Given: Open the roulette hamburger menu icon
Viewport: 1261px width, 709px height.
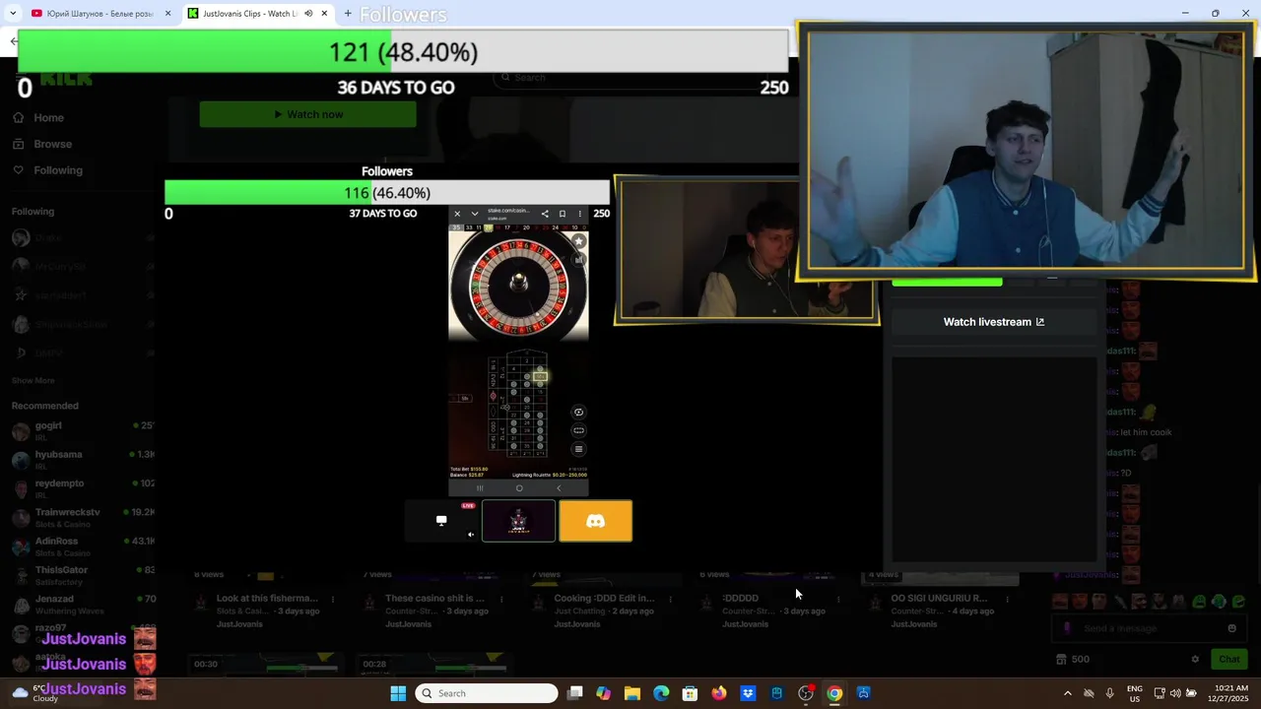Looking at the screenshot, I should coord(578,449).
